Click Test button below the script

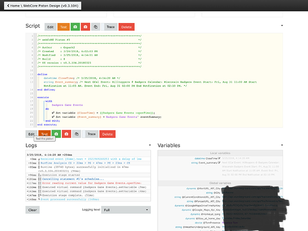pyautogui.click(x=44, y=134)
